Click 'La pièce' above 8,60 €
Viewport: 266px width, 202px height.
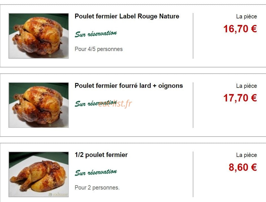pyautogui.click(x=246, y=155)
